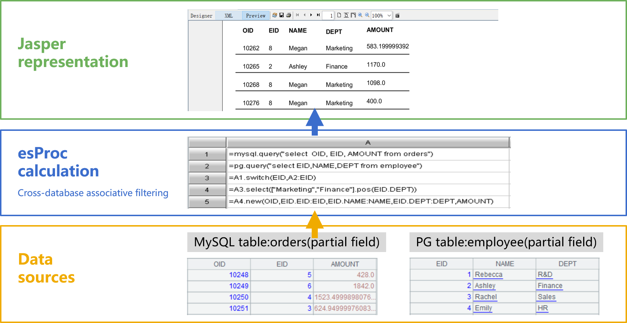Select value 583.199999392 in the preview
This screenshot has height=323, width=627.
(x=388, y=46)
